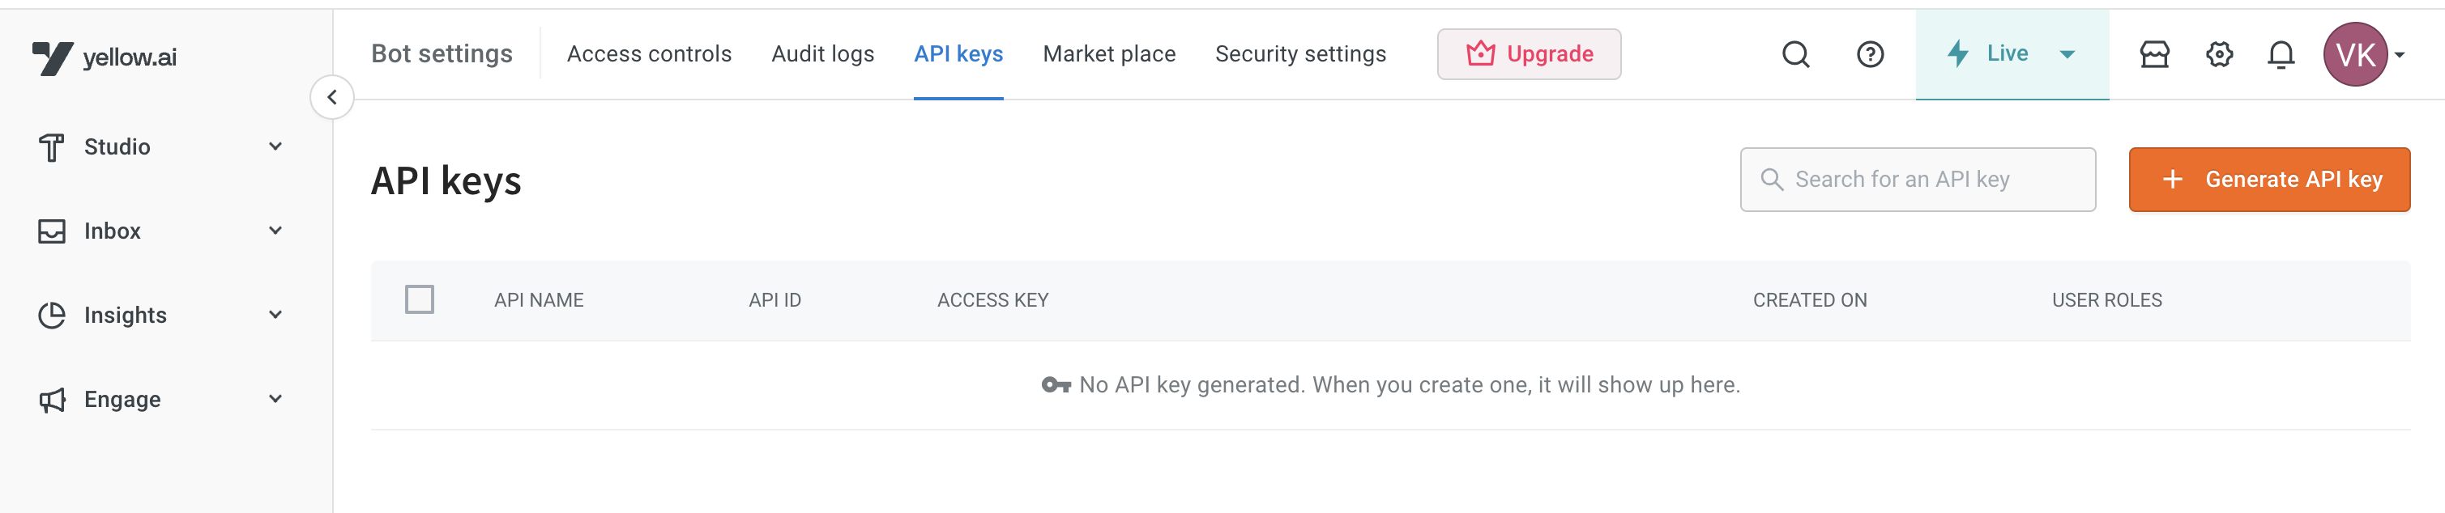Switch to the Audit logs tab
Viewport: 2445px width, 513px height.
tap(823, 54)
